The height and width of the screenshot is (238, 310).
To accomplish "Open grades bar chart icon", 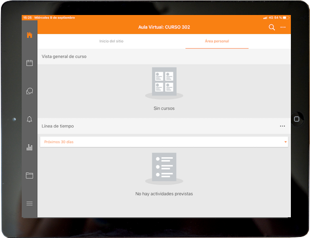I will click(x=29, y=147).
